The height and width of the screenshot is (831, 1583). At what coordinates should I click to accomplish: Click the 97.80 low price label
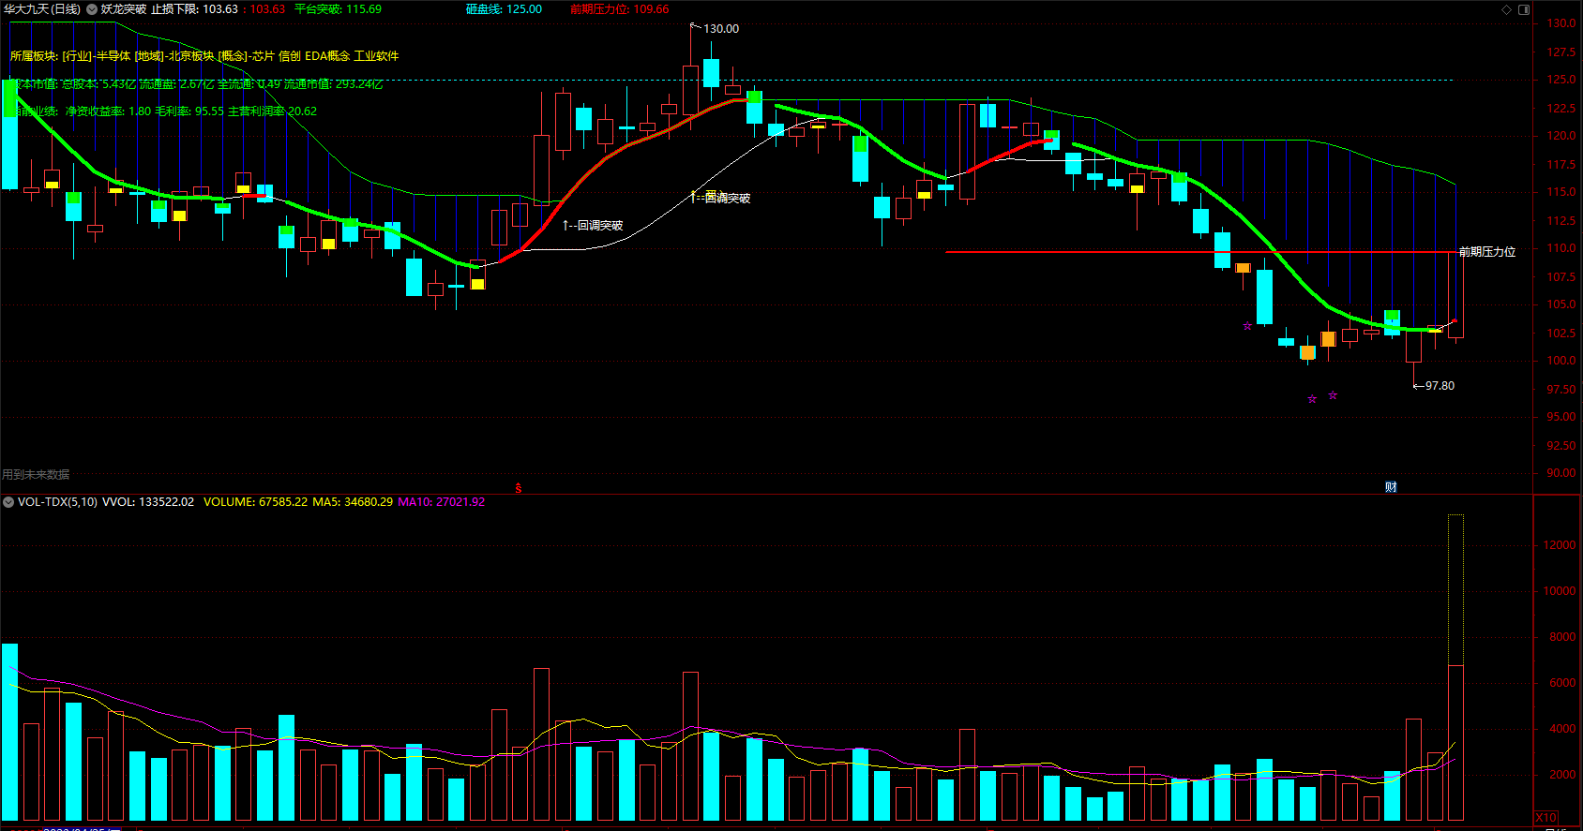click(x=1440, y=386)
